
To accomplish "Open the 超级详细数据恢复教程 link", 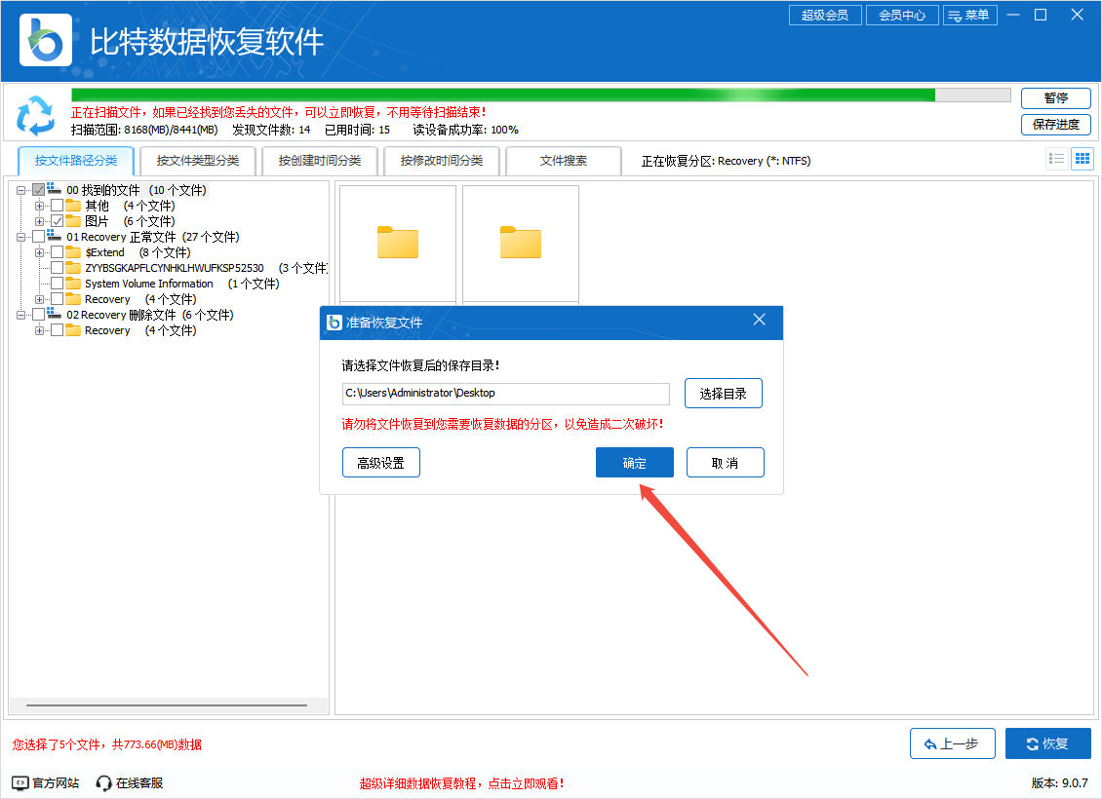I will 461,783.
